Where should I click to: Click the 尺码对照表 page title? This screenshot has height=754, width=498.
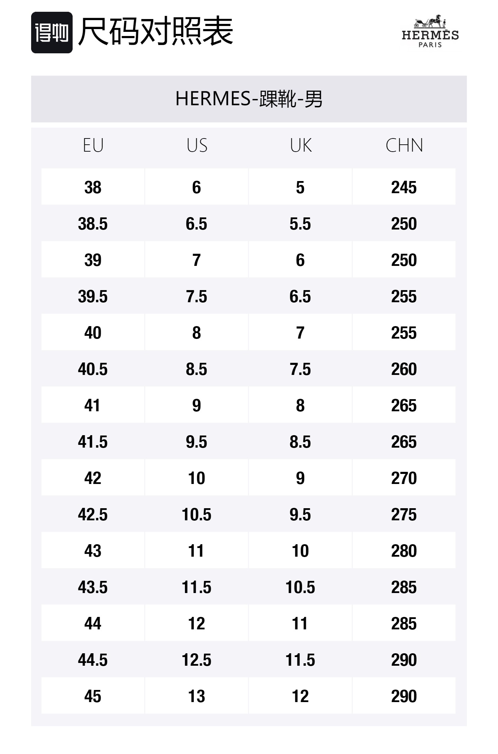[156, 32]
